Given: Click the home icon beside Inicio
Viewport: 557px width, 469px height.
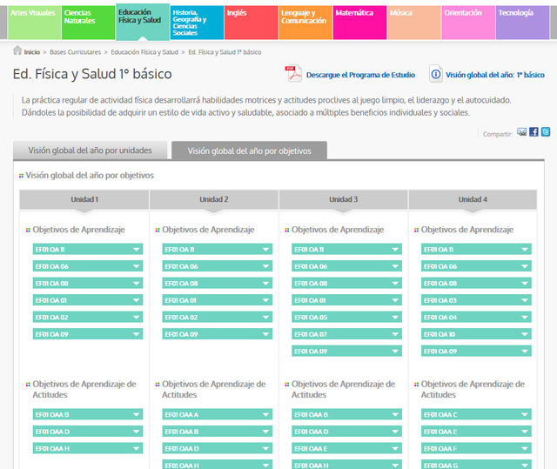Looking at the screenshot, I should click(17, 52).
